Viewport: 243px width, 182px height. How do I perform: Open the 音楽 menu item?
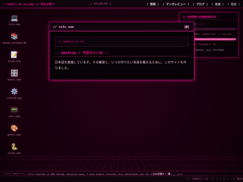click(218, 4)
